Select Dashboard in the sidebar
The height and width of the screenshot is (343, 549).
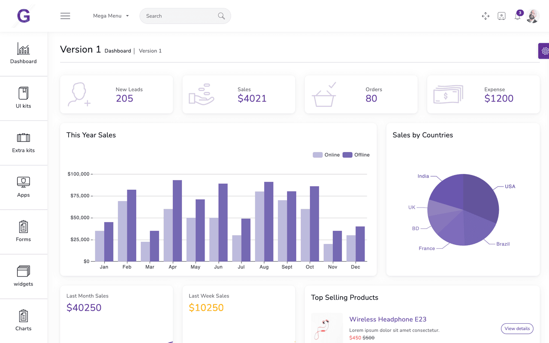point(24,54)
